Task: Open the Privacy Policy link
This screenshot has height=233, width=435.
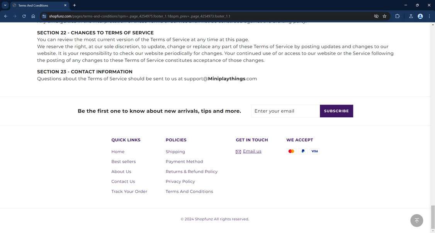Action: (180, 181)
